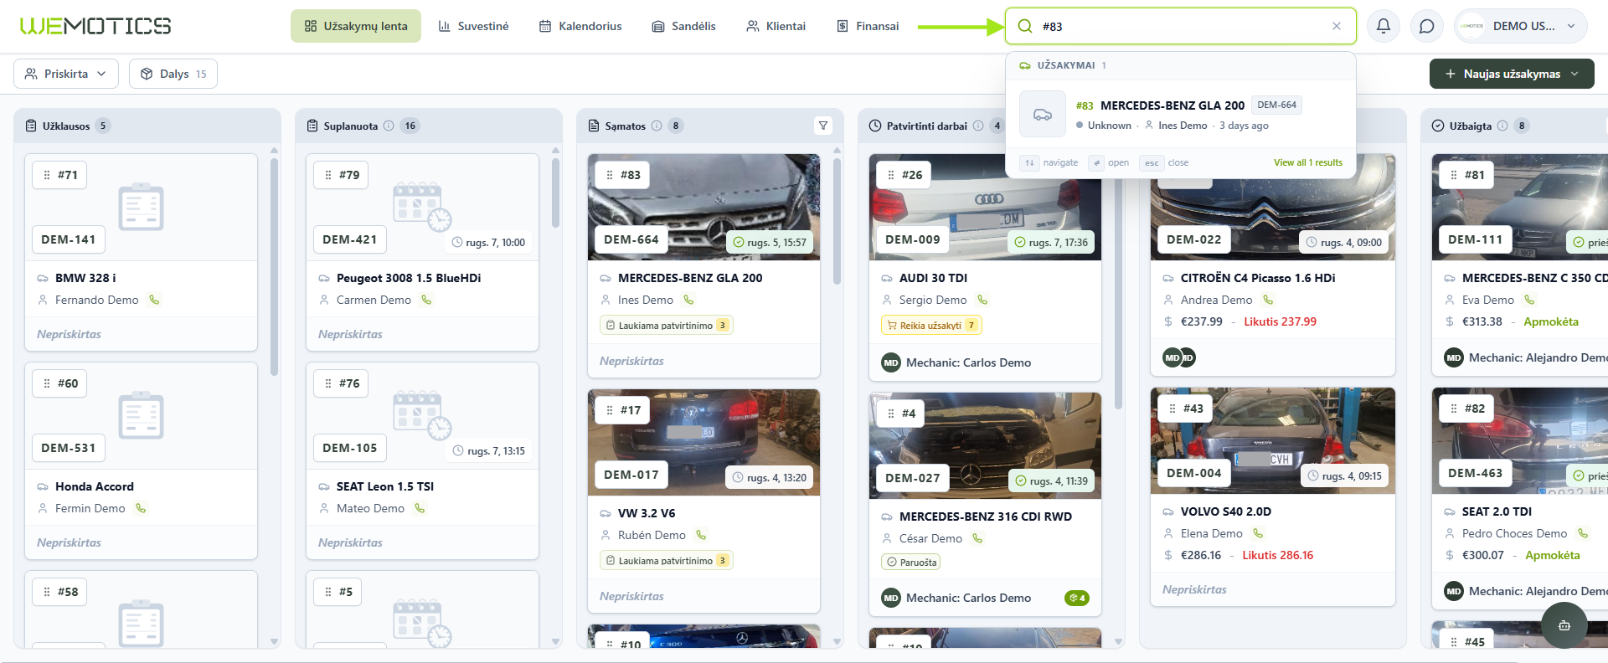Call Elena Demo via phone icon

coord(1258,533)
